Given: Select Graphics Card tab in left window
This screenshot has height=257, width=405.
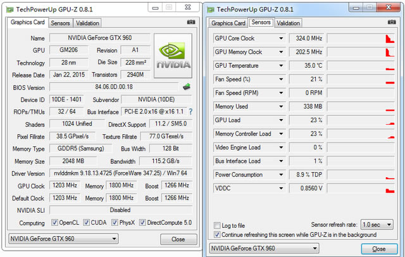Looking at the screenshot, I should tap(28, 22).
